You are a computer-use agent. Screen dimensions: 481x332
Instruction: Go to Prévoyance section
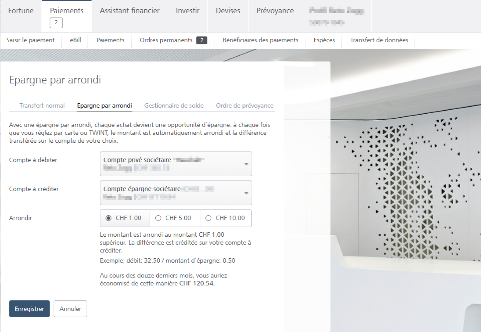pyautogui.click(x=275, y=11)
